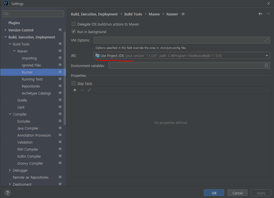
Task: Click Build Tools in the breadcrumb
Action: pos(133,14)
